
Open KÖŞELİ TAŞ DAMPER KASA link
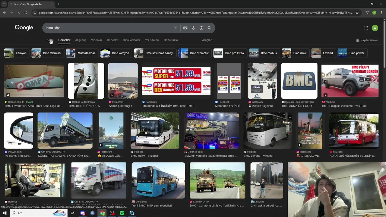point(64,156)
